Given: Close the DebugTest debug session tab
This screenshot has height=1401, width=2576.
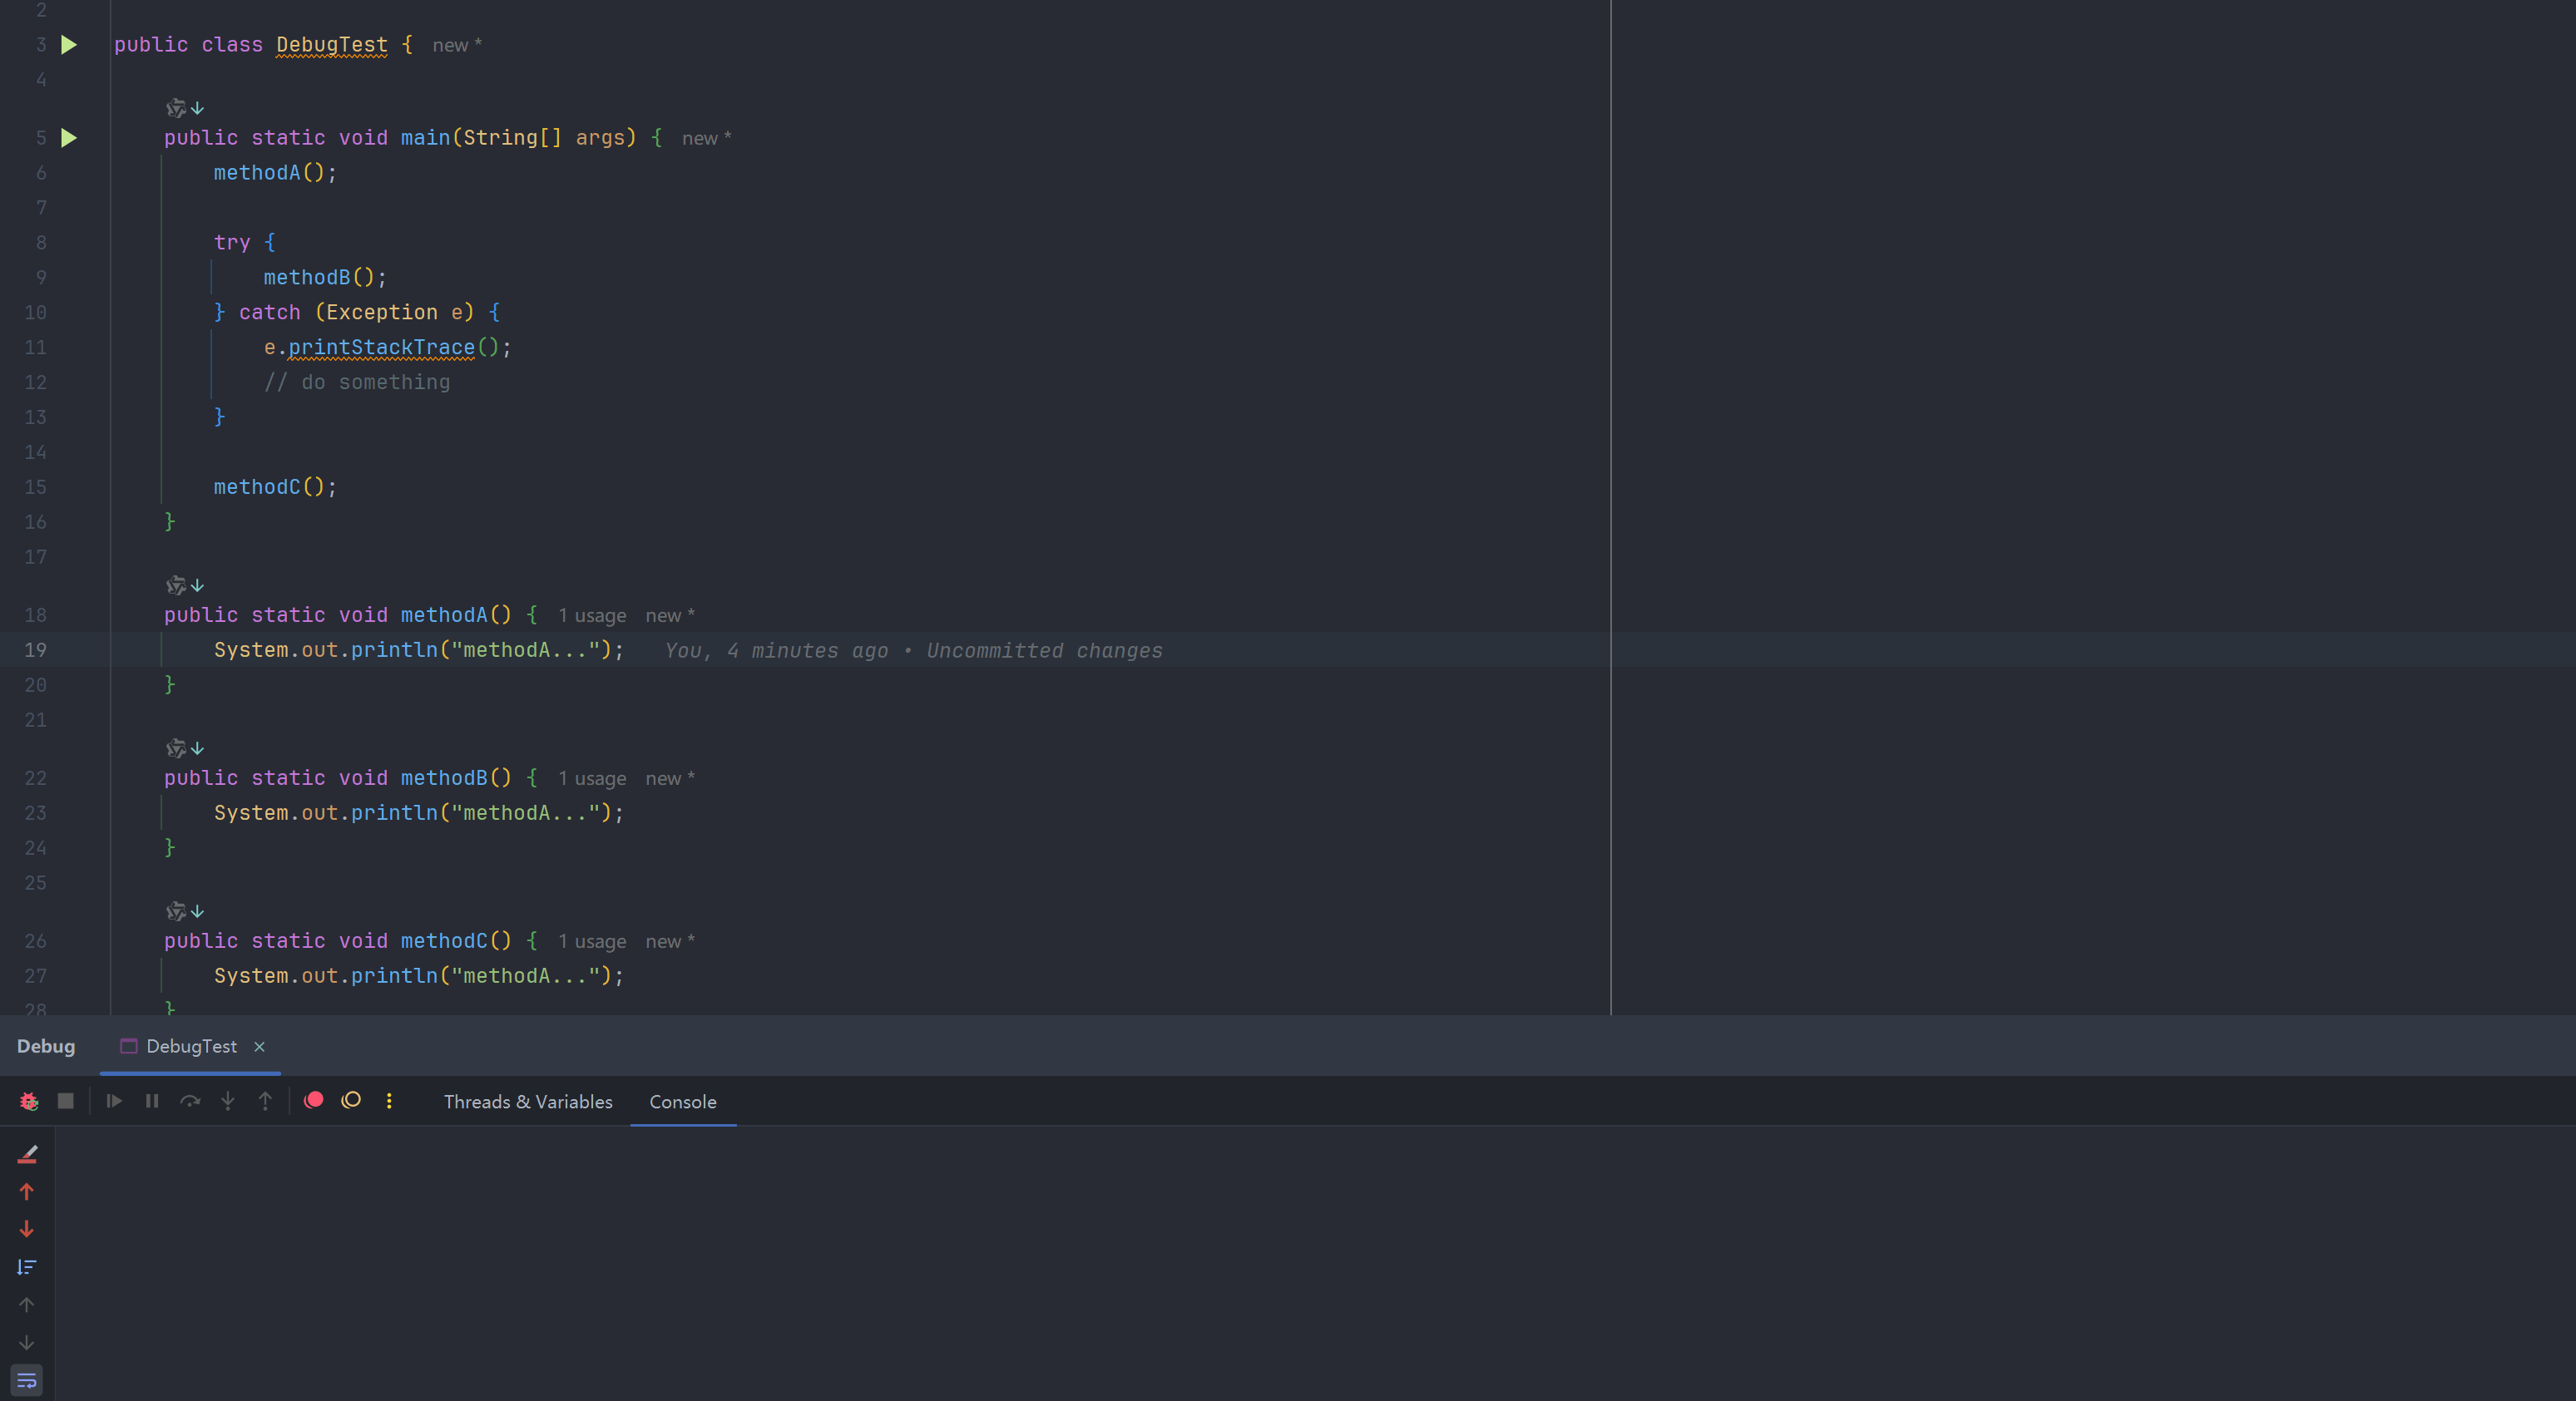Looking at the screenshot, I should coord(259,1046).
